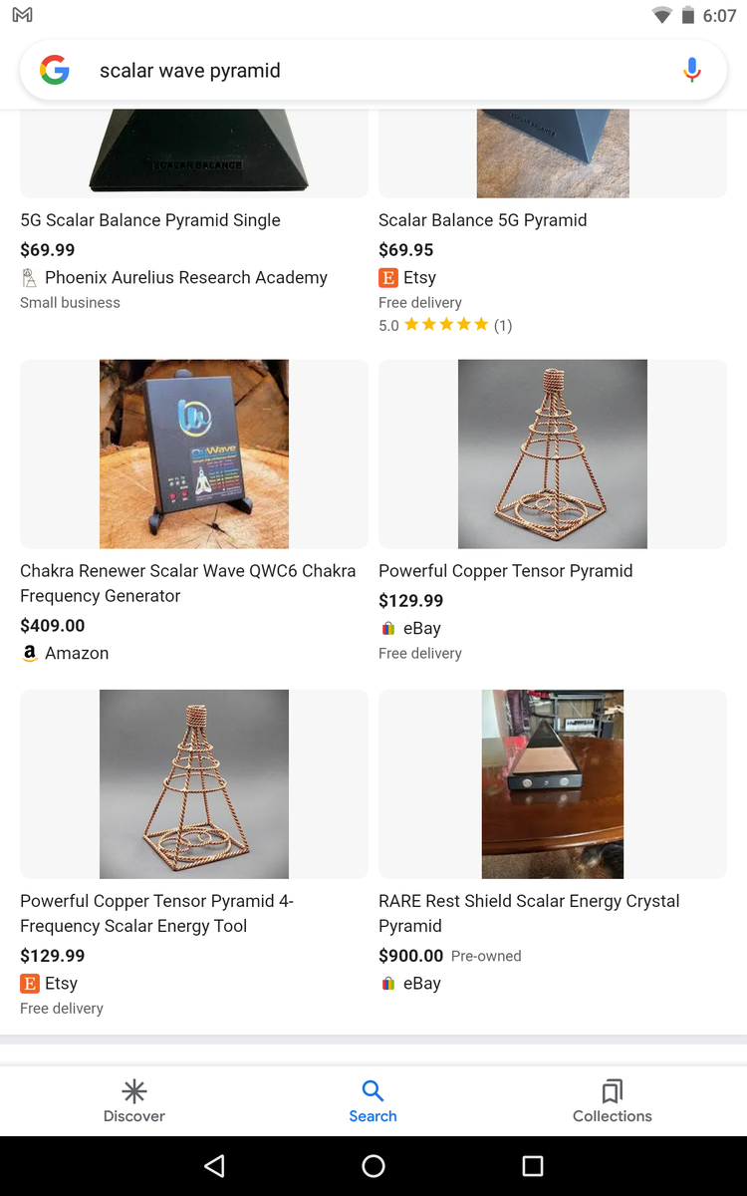Tap the RARE Rest Shield pyramid image
Viewport: 747px width, 1196px height.
click(x=553, y=783)
